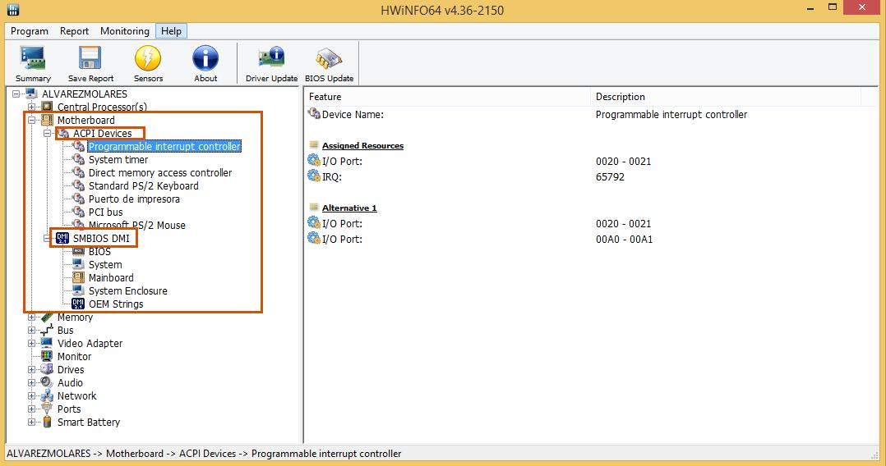Click the Video Adapter icon in tree
This screenshot has height=466, width=886.
tap(47, 344)
